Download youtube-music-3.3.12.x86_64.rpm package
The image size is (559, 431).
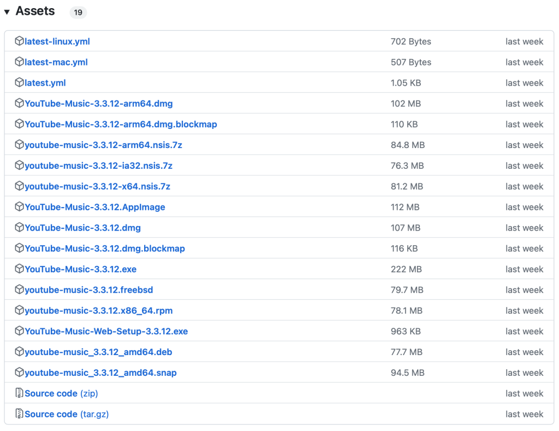point(98,311)
